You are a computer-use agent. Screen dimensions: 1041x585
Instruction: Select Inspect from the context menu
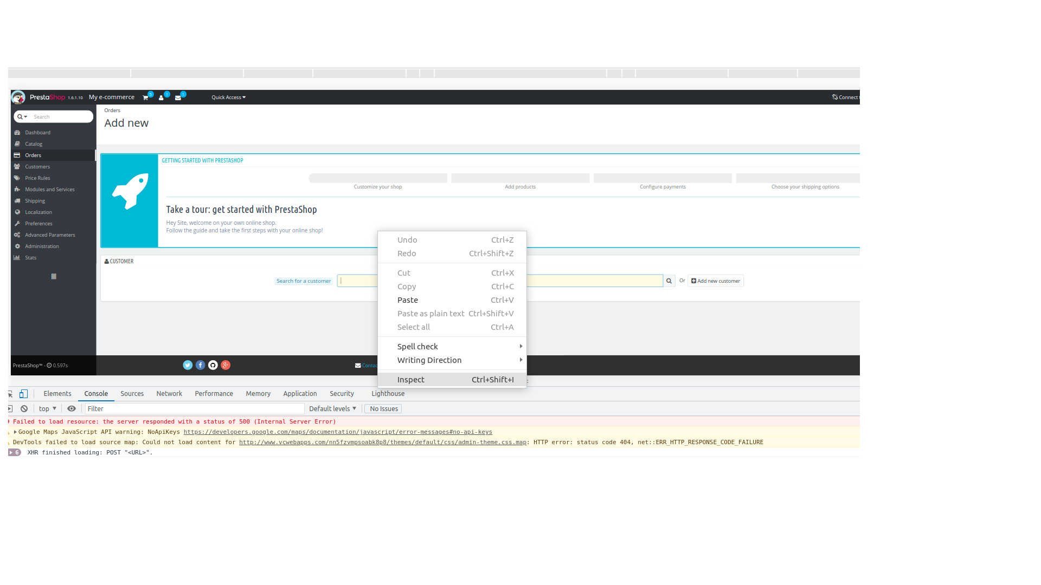410,380
